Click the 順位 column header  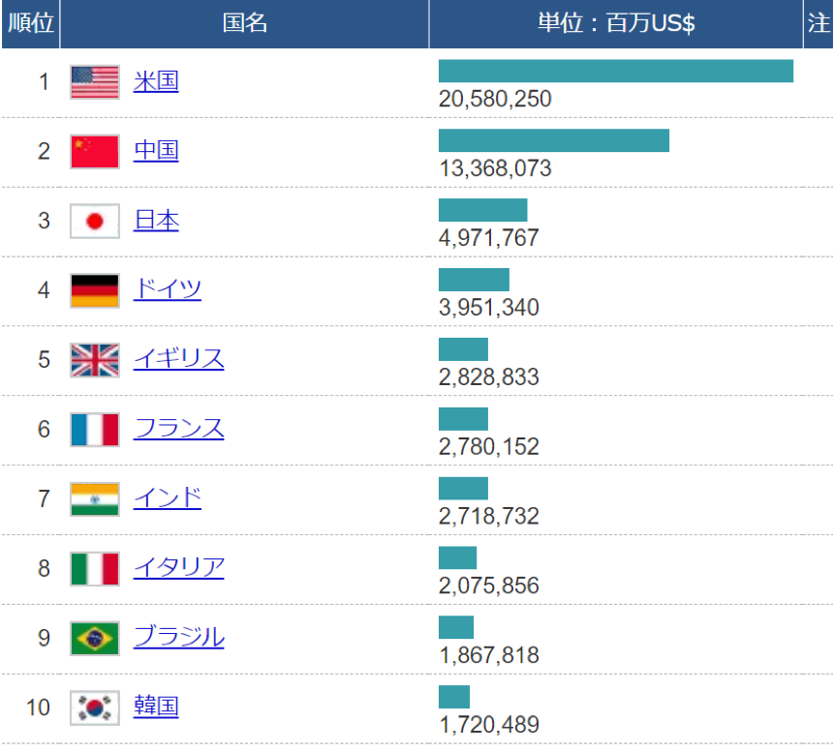pyautogui.click(x=30, y=24)
